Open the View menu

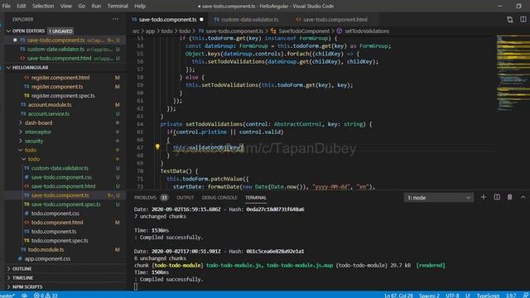(x=66, y=6)
